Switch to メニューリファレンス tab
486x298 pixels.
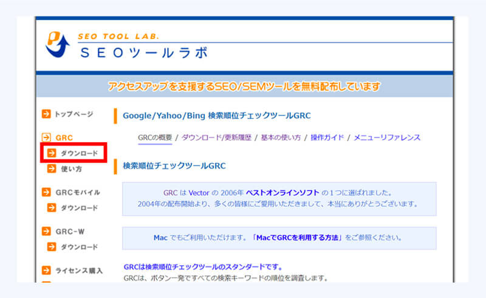point(387,137)
